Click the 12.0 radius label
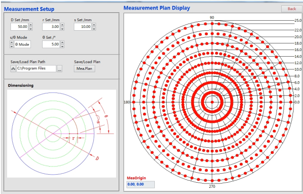The image size is (303, 194). (298, 63)
